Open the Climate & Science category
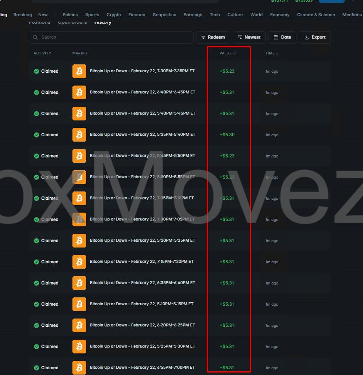The width and height of the screenshot is (363, 375). pos(316,15)
